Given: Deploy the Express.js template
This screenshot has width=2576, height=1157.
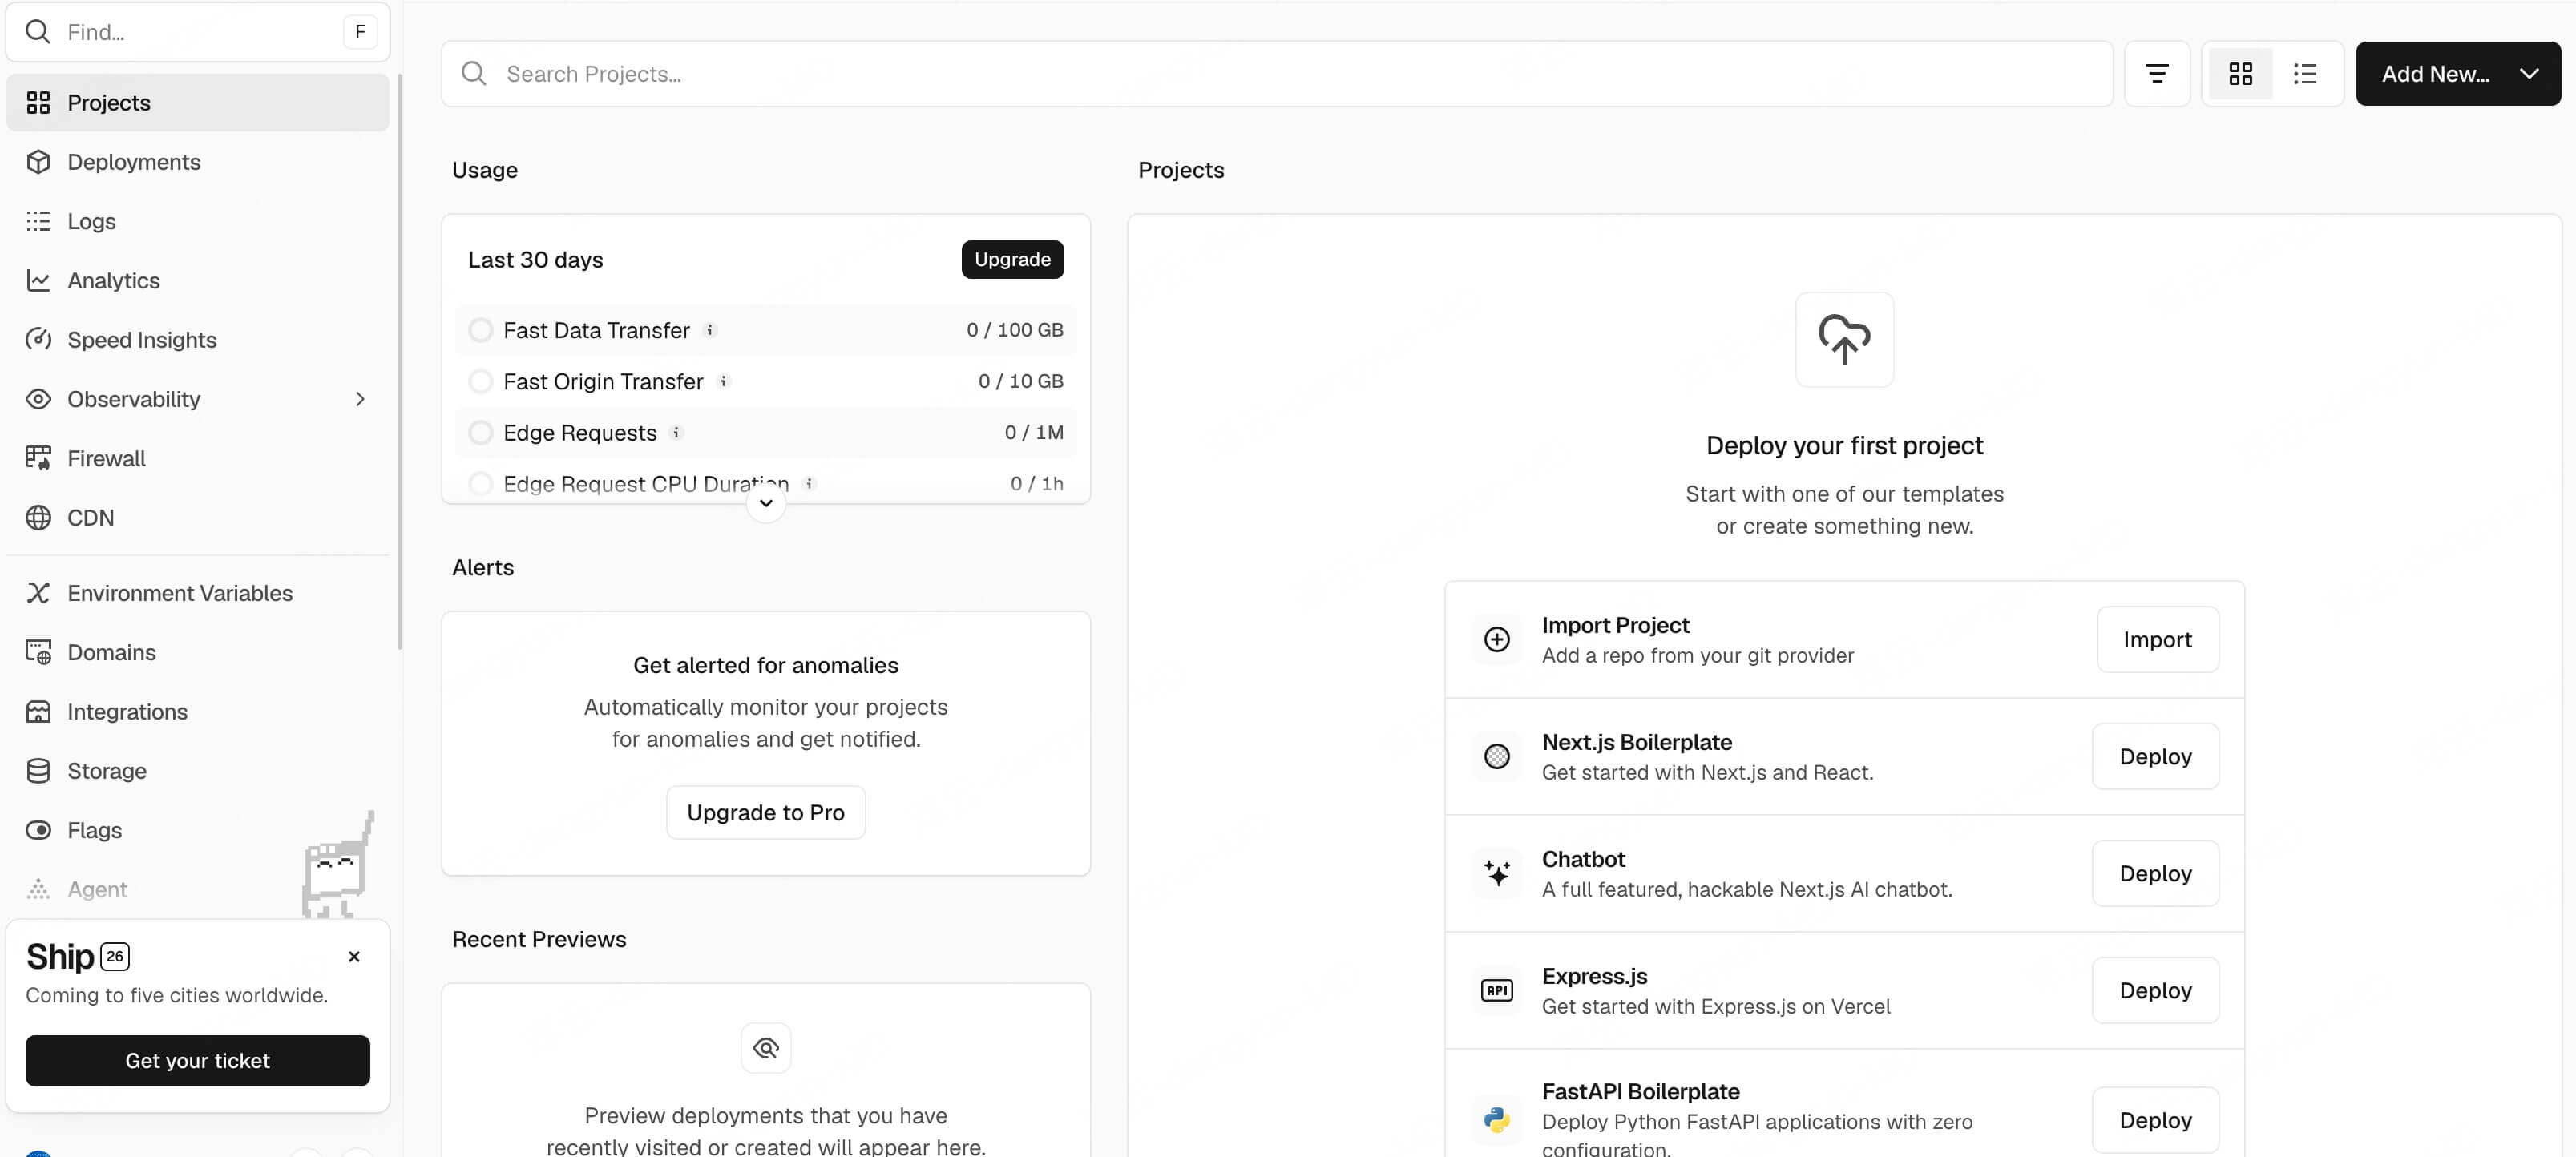Looking at the screenshot, I should [x=2155, y=990].
